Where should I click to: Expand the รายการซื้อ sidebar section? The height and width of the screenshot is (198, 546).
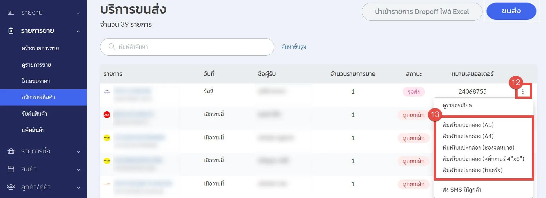pos(78,152)
